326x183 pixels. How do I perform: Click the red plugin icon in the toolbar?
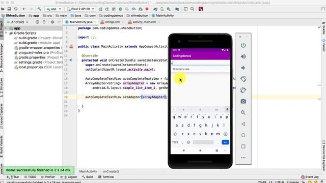point(201,9)
